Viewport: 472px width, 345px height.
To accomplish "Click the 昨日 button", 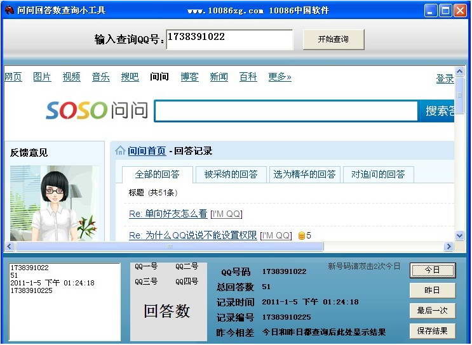I will (432, 290).
